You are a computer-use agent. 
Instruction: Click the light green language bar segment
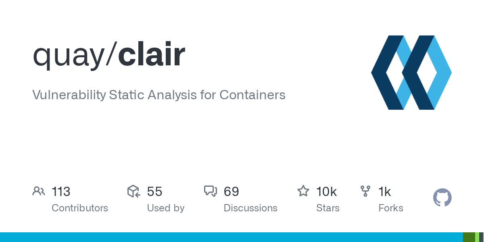(477, 237)
